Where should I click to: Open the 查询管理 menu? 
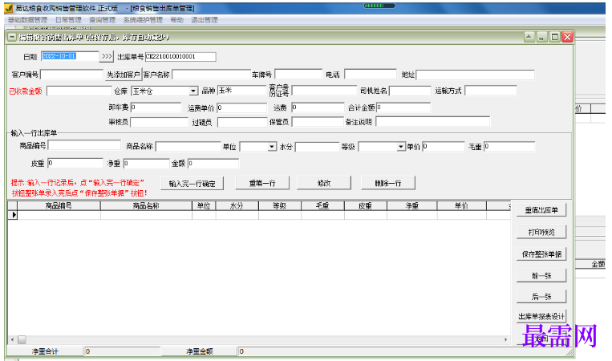102,20
